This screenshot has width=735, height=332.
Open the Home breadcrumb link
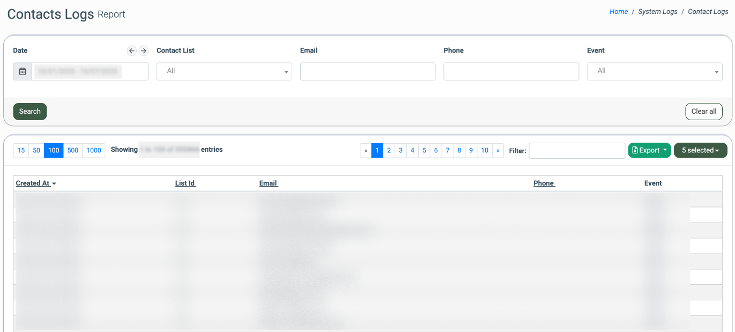point(618,12)
